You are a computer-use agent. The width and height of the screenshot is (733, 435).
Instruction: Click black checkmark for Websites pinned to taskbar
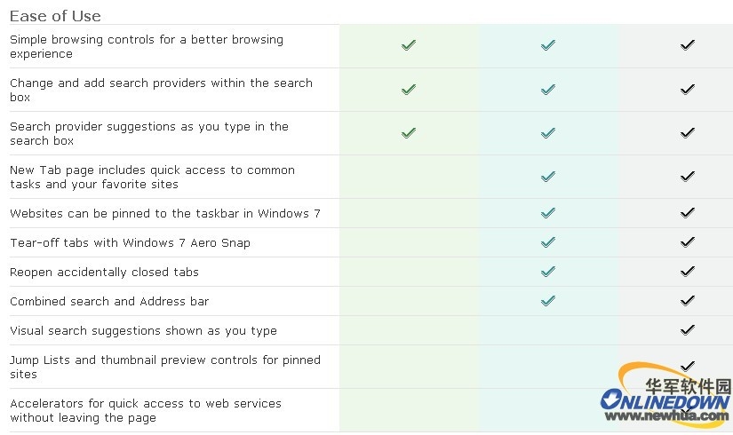coord(687,212)
